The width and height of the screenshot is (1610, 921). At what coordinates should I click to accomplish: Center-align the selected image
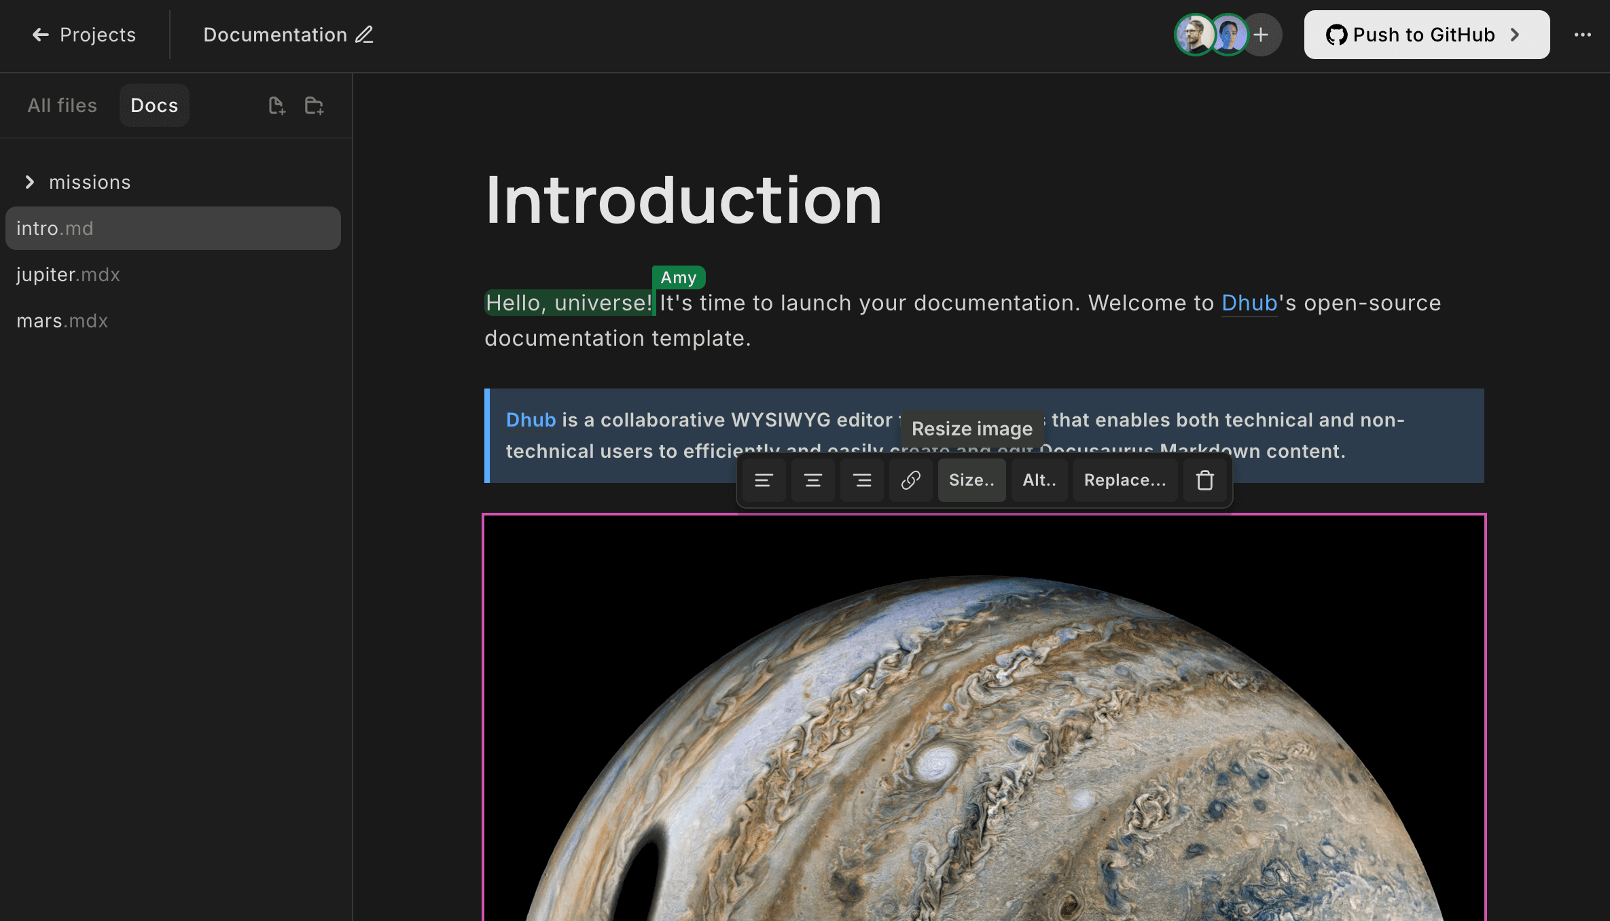(x=812, y=480)
